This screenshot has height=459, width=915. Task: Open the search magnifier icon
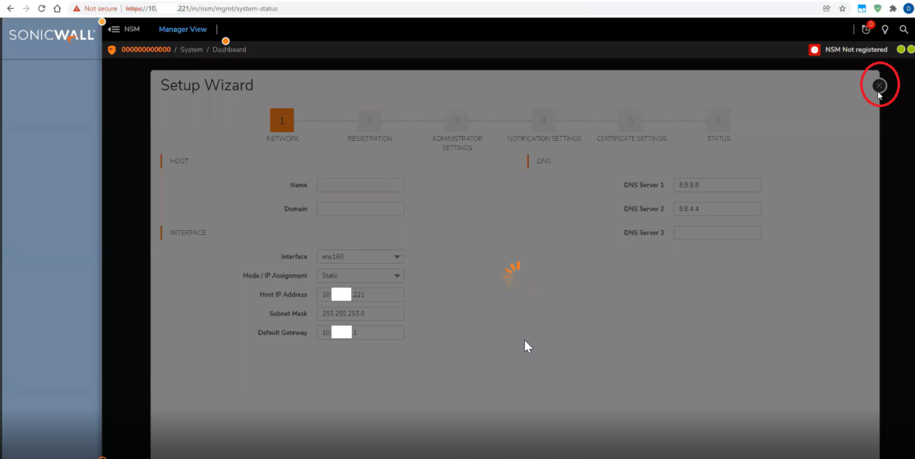pyautogui.click(x=903, y=30)
